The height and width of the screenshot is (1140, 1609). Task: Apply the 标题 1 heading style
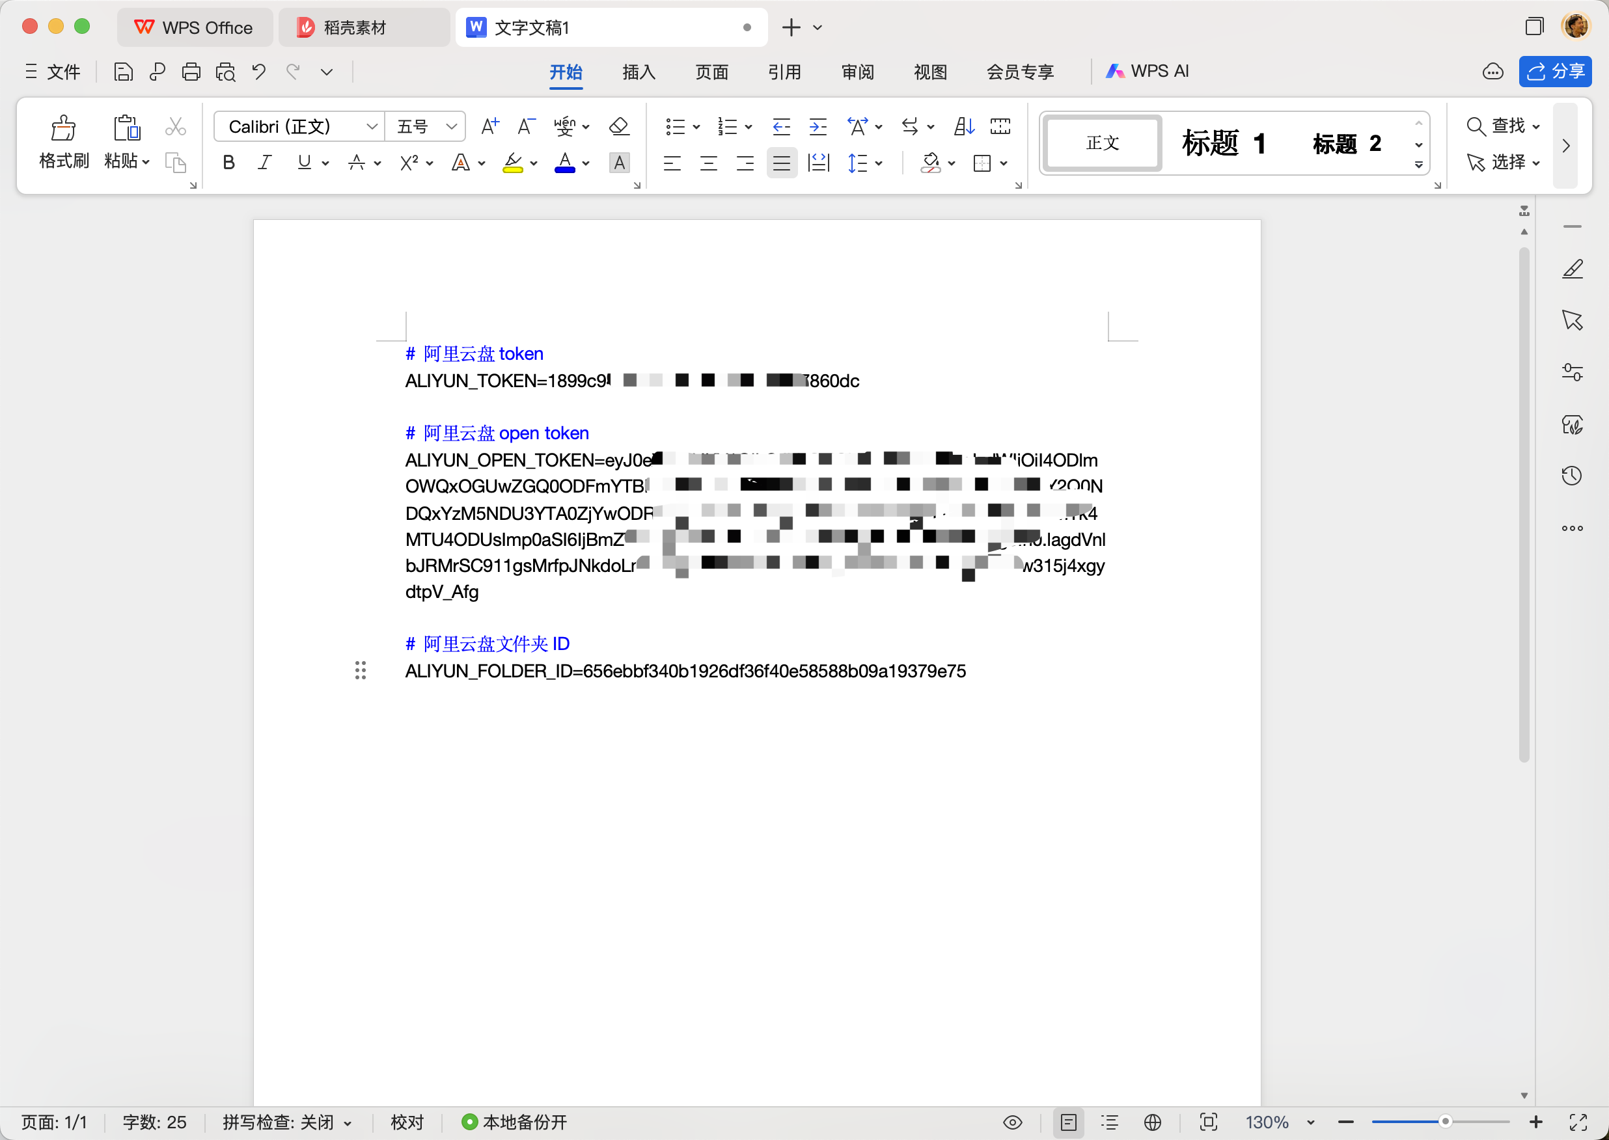[1224, 143]
